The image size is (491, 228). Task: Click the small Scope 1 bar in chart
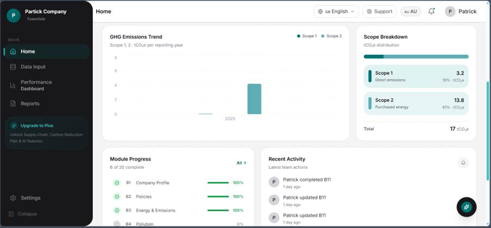pos(206,114)
